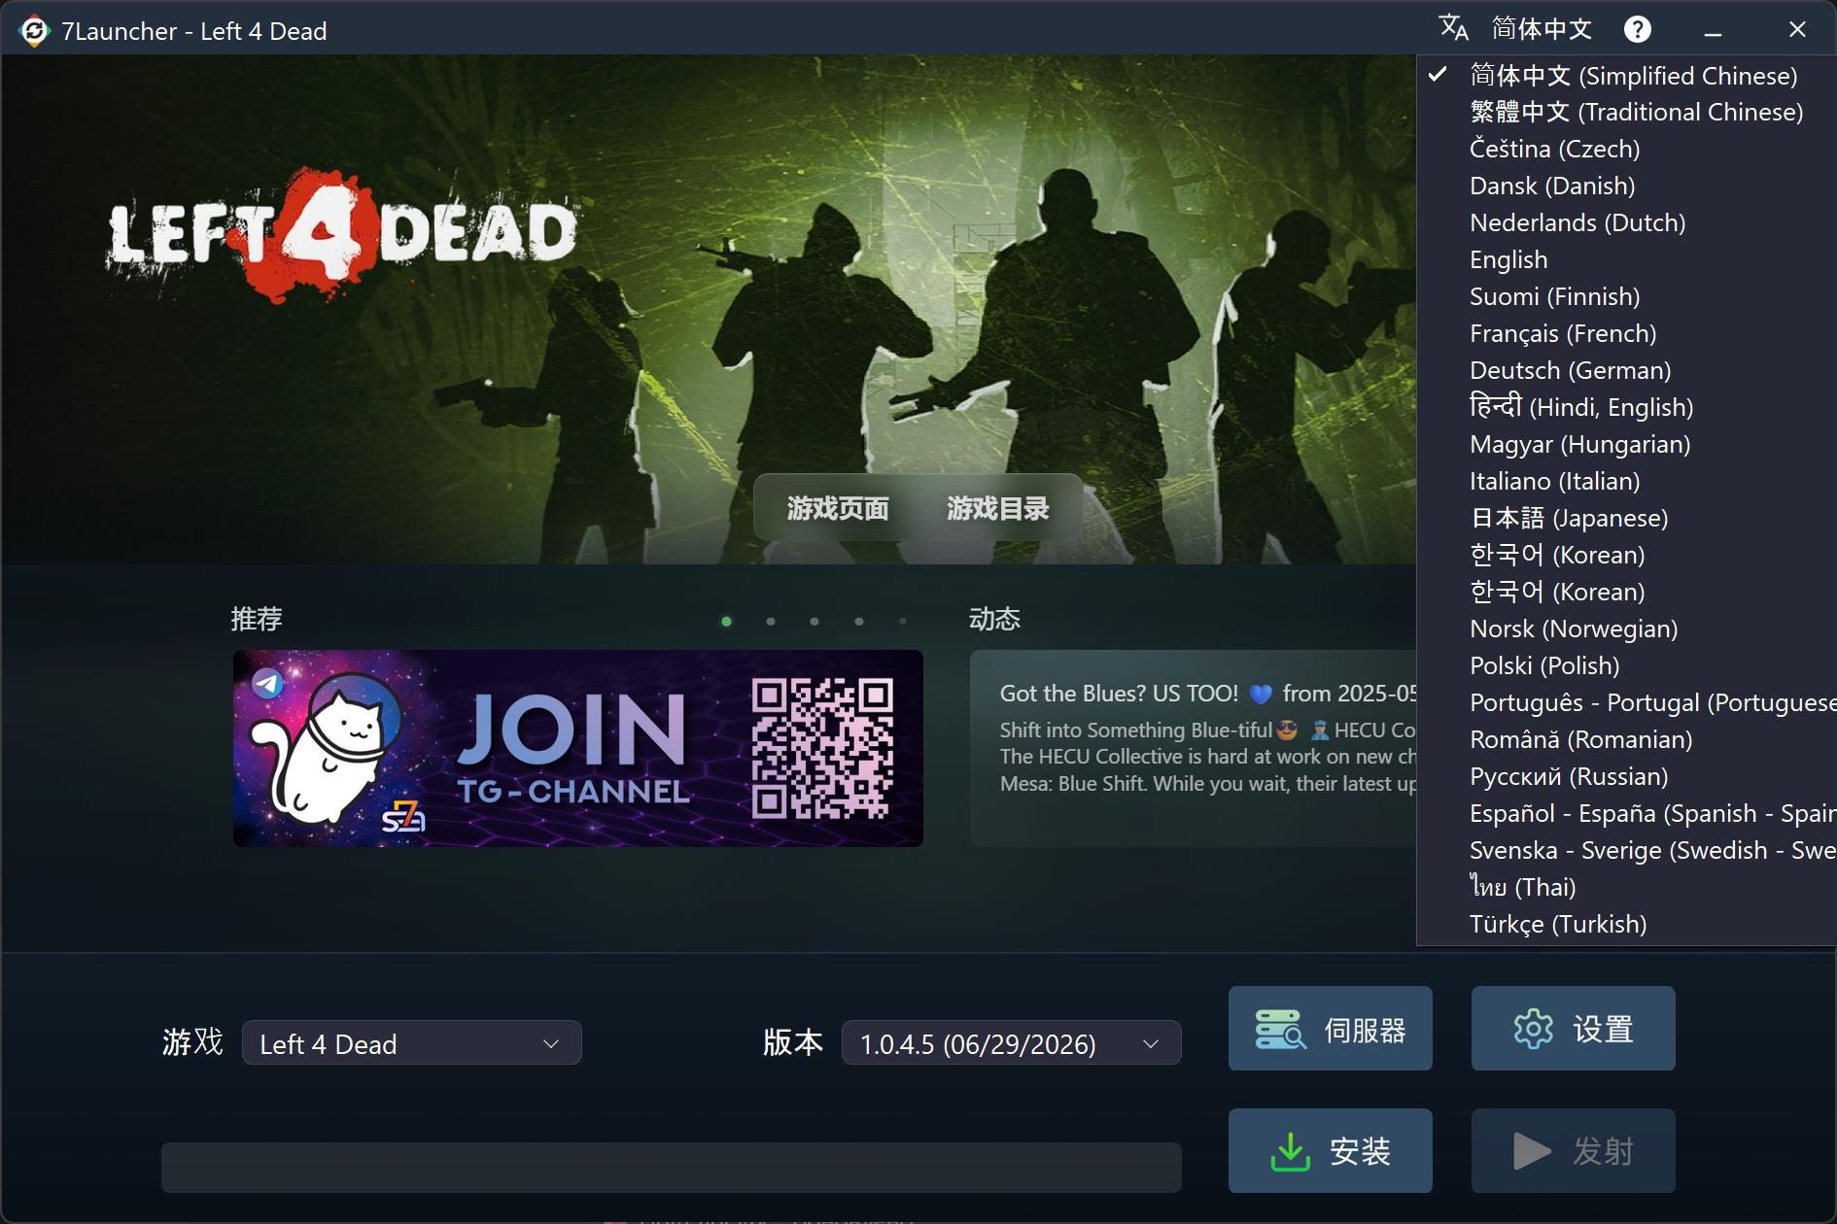Click the 安装 install button
The height and width of the screenshot is (1224, 1837).
(x=1331, y=1151)
